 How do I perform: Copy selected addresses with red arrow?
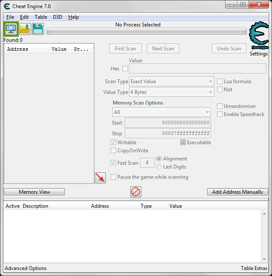100,178
